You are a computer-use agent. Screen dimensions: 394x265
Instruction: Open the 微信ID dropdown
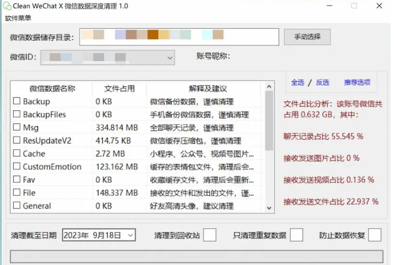(108, 58)
